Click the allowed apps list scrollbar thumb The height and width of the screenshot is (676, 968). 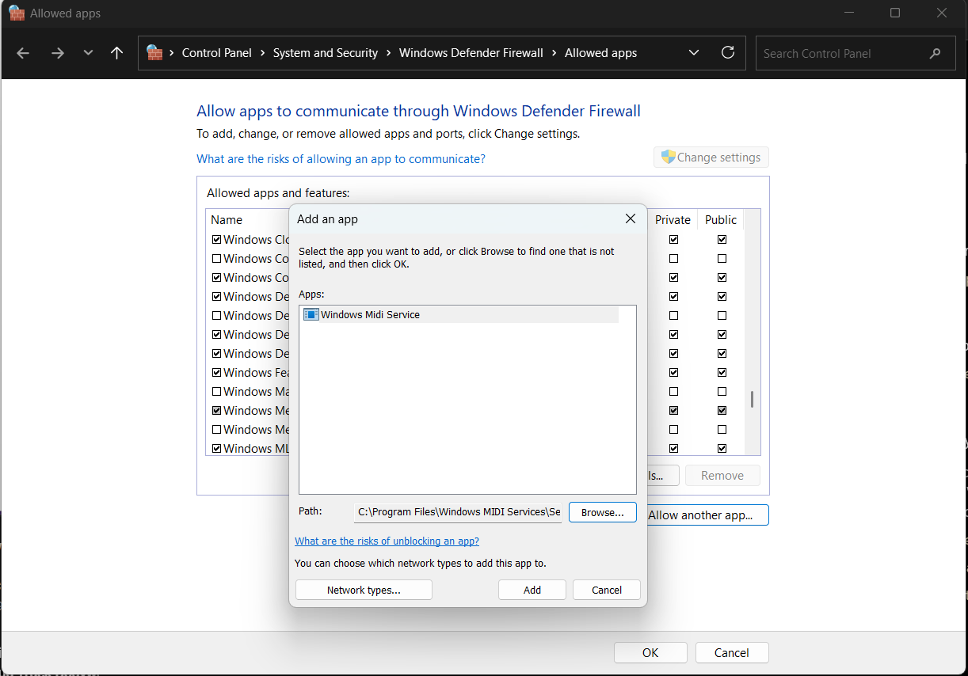[x=752, y=399]
